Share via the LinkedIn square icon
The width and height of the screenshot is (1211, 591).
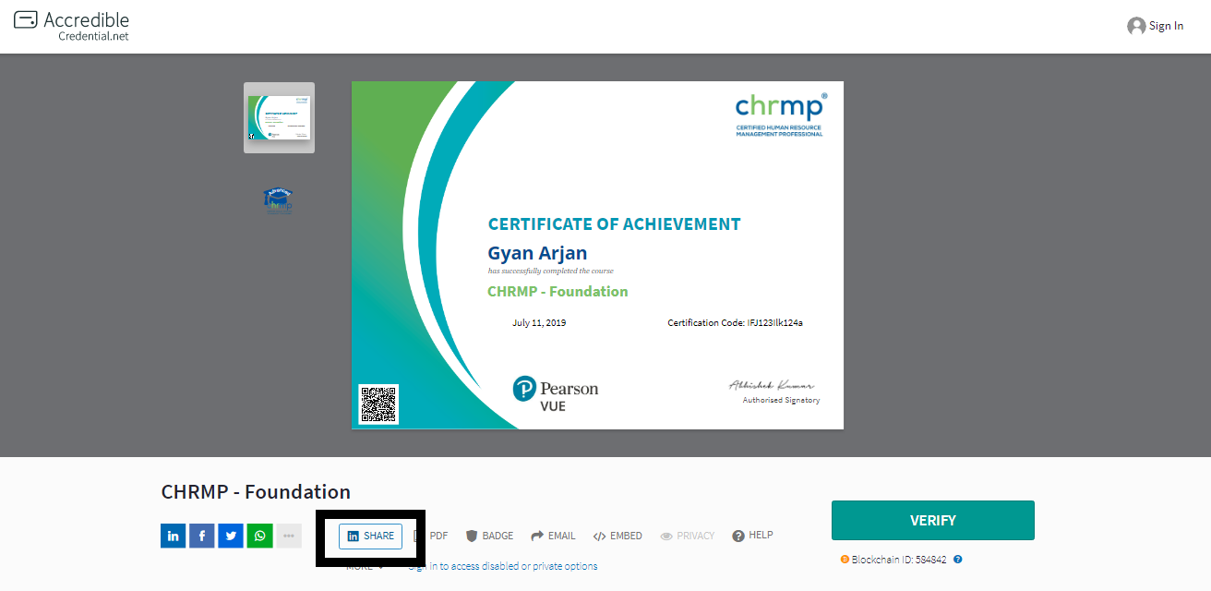(173, 536)
